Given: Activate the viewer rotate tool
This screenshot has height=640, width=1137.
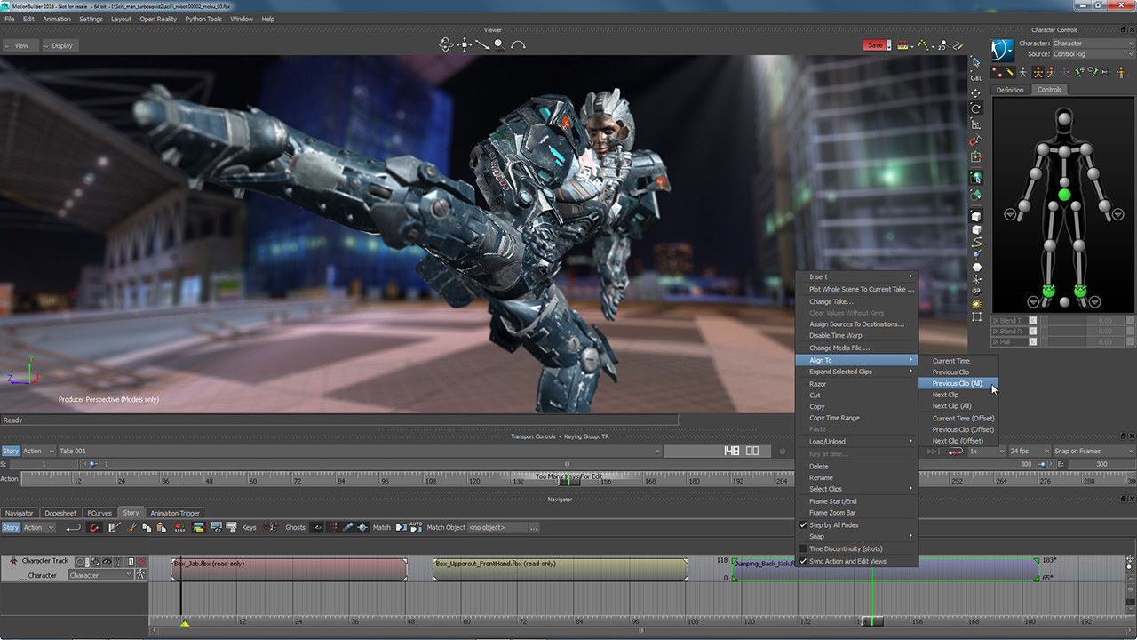Looking at the screenshot, I should (976, 108).
